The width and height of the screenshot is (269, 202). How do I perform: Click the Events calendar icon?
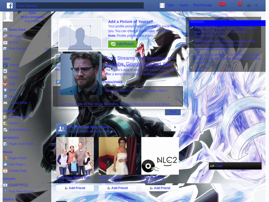pyautogui.click(x=5, y=42)
